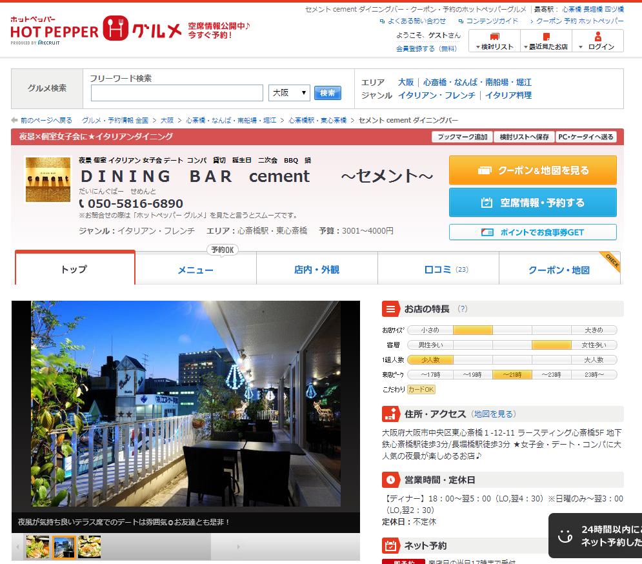Click the 検索 search button
Image resolution: width=642 pixels, height=564 pixels.
[x=328, y=93]
